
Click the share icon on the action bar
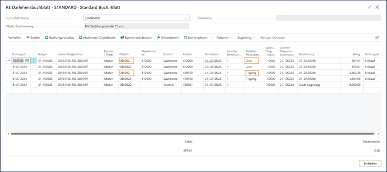pyautogui.click(x=376, y=37)
